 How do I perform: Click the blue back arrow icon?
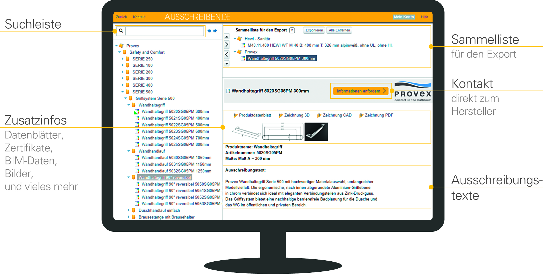[209, 31]
